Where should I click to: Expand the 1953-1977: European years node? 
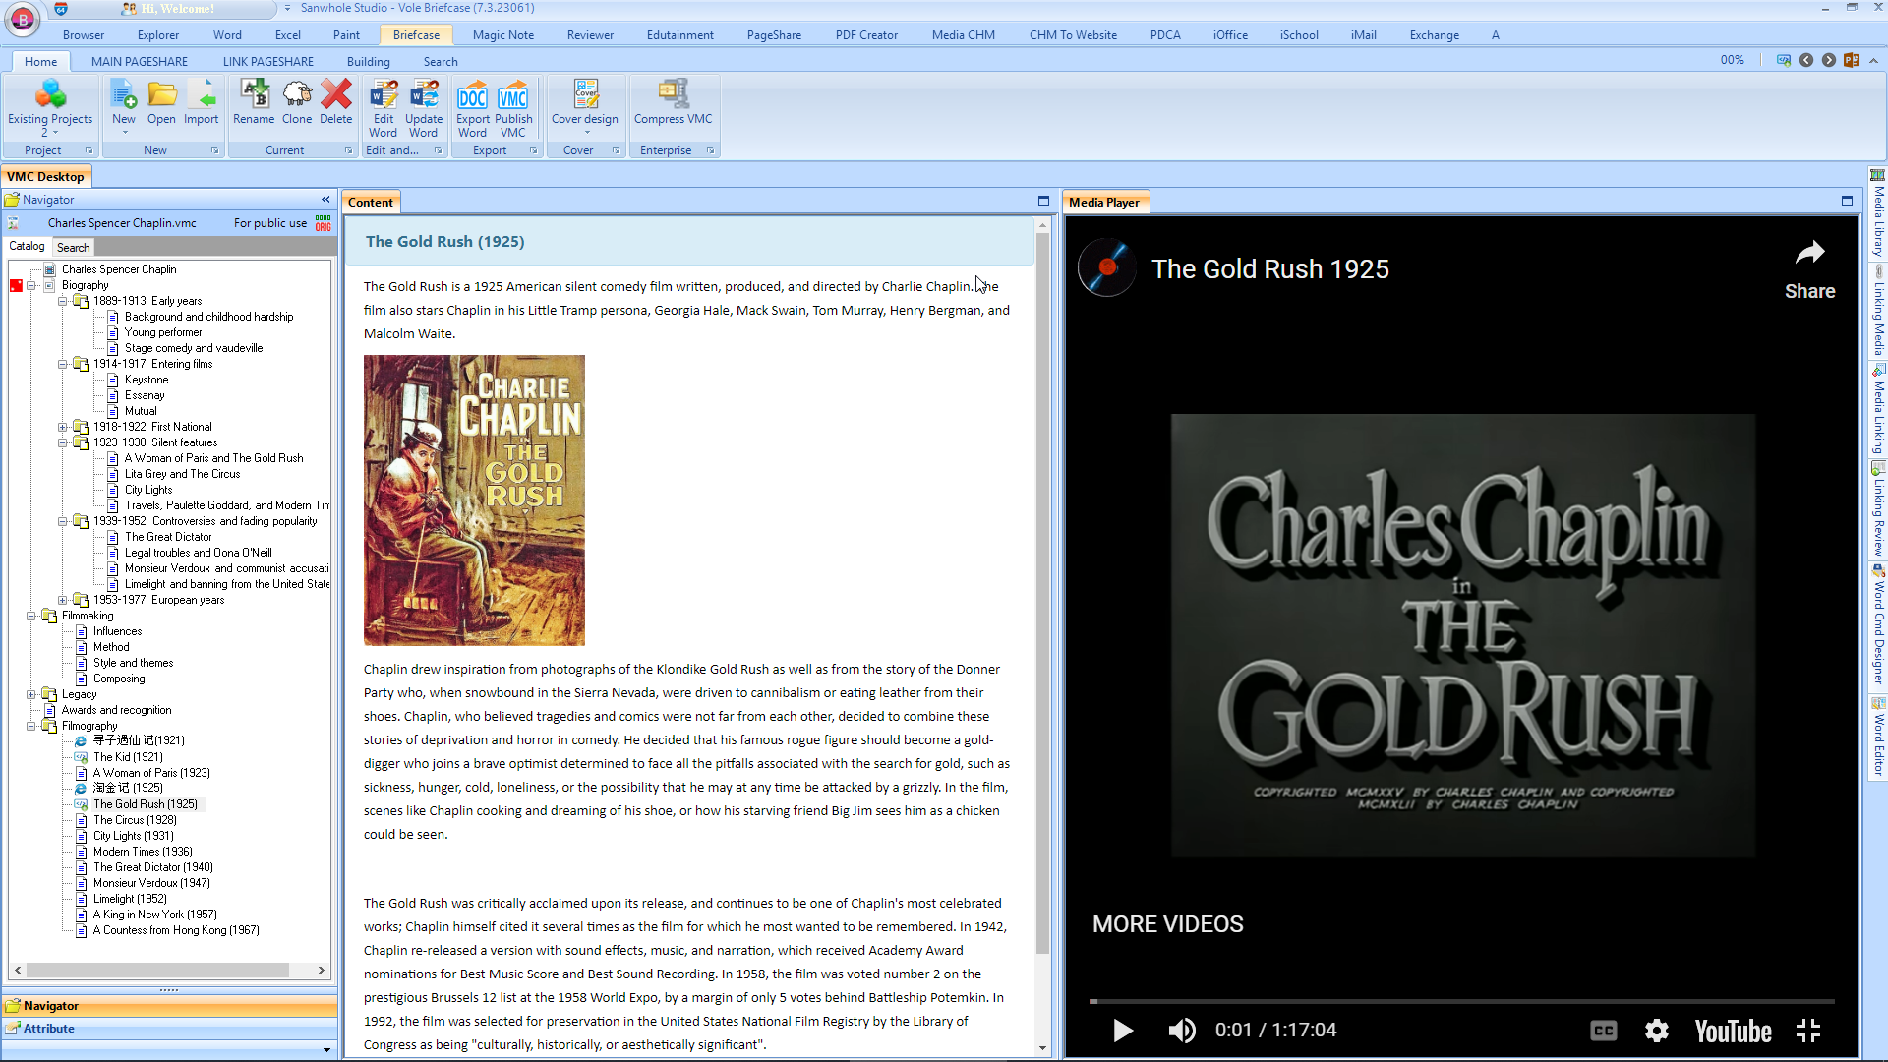pyautogui.click(x=63, y=600)
